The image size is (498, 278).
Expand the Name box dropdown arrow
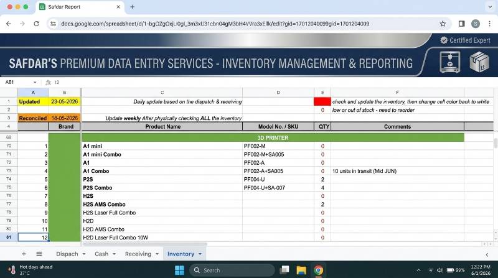35,83
